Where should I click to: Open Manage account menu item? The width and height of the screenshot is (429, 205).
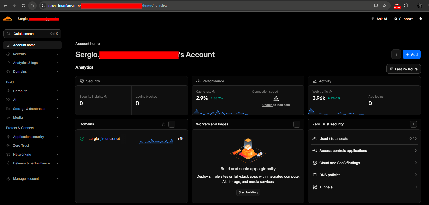tap(32, 179)
